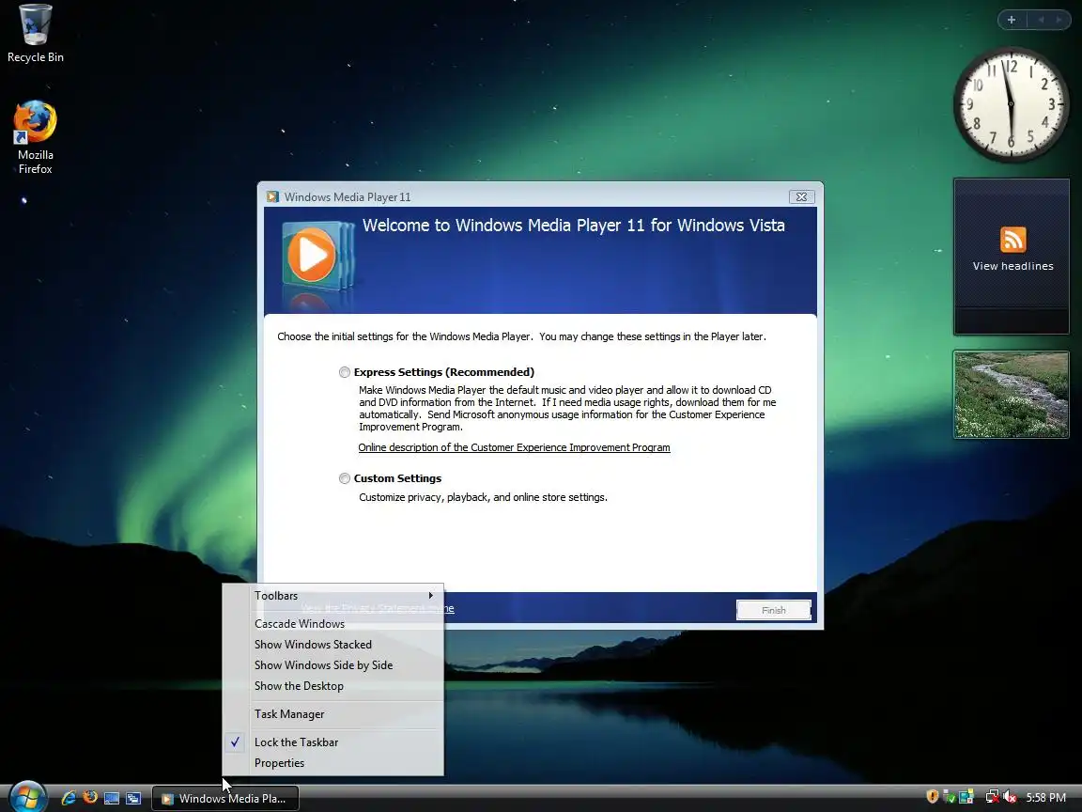Open Windows Security alert shield tray icon
Screen dimensions: 1082x812
(933, 797)
